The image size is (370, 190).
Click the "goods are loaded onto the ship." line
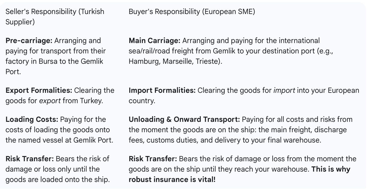[x=57, y=179]
